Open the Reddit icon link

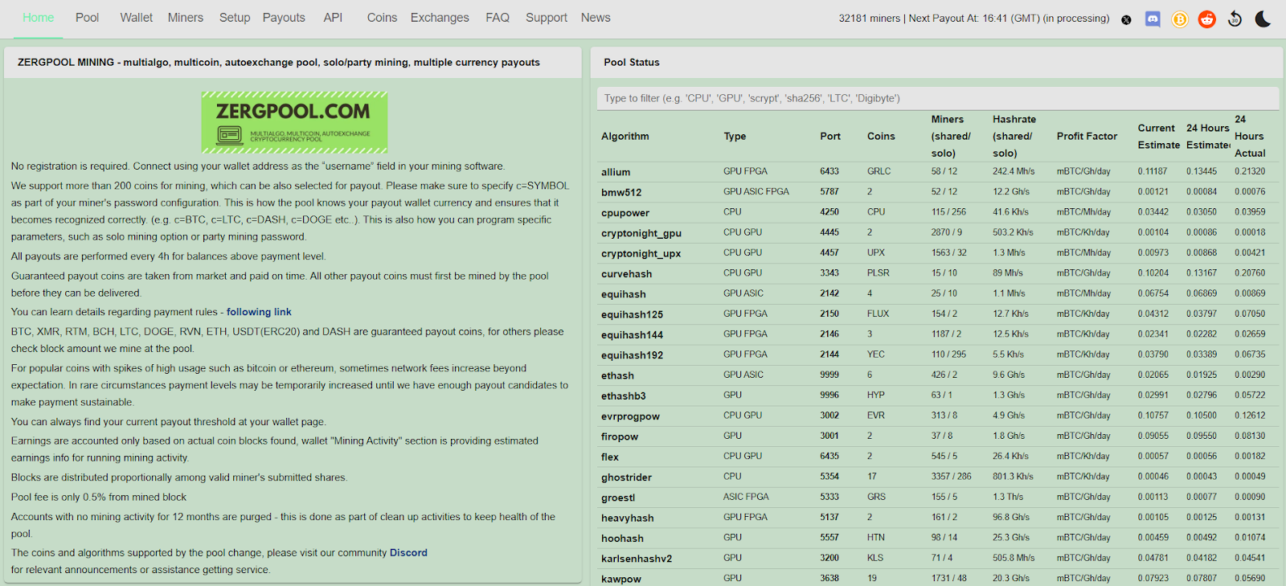[1206, 19]
